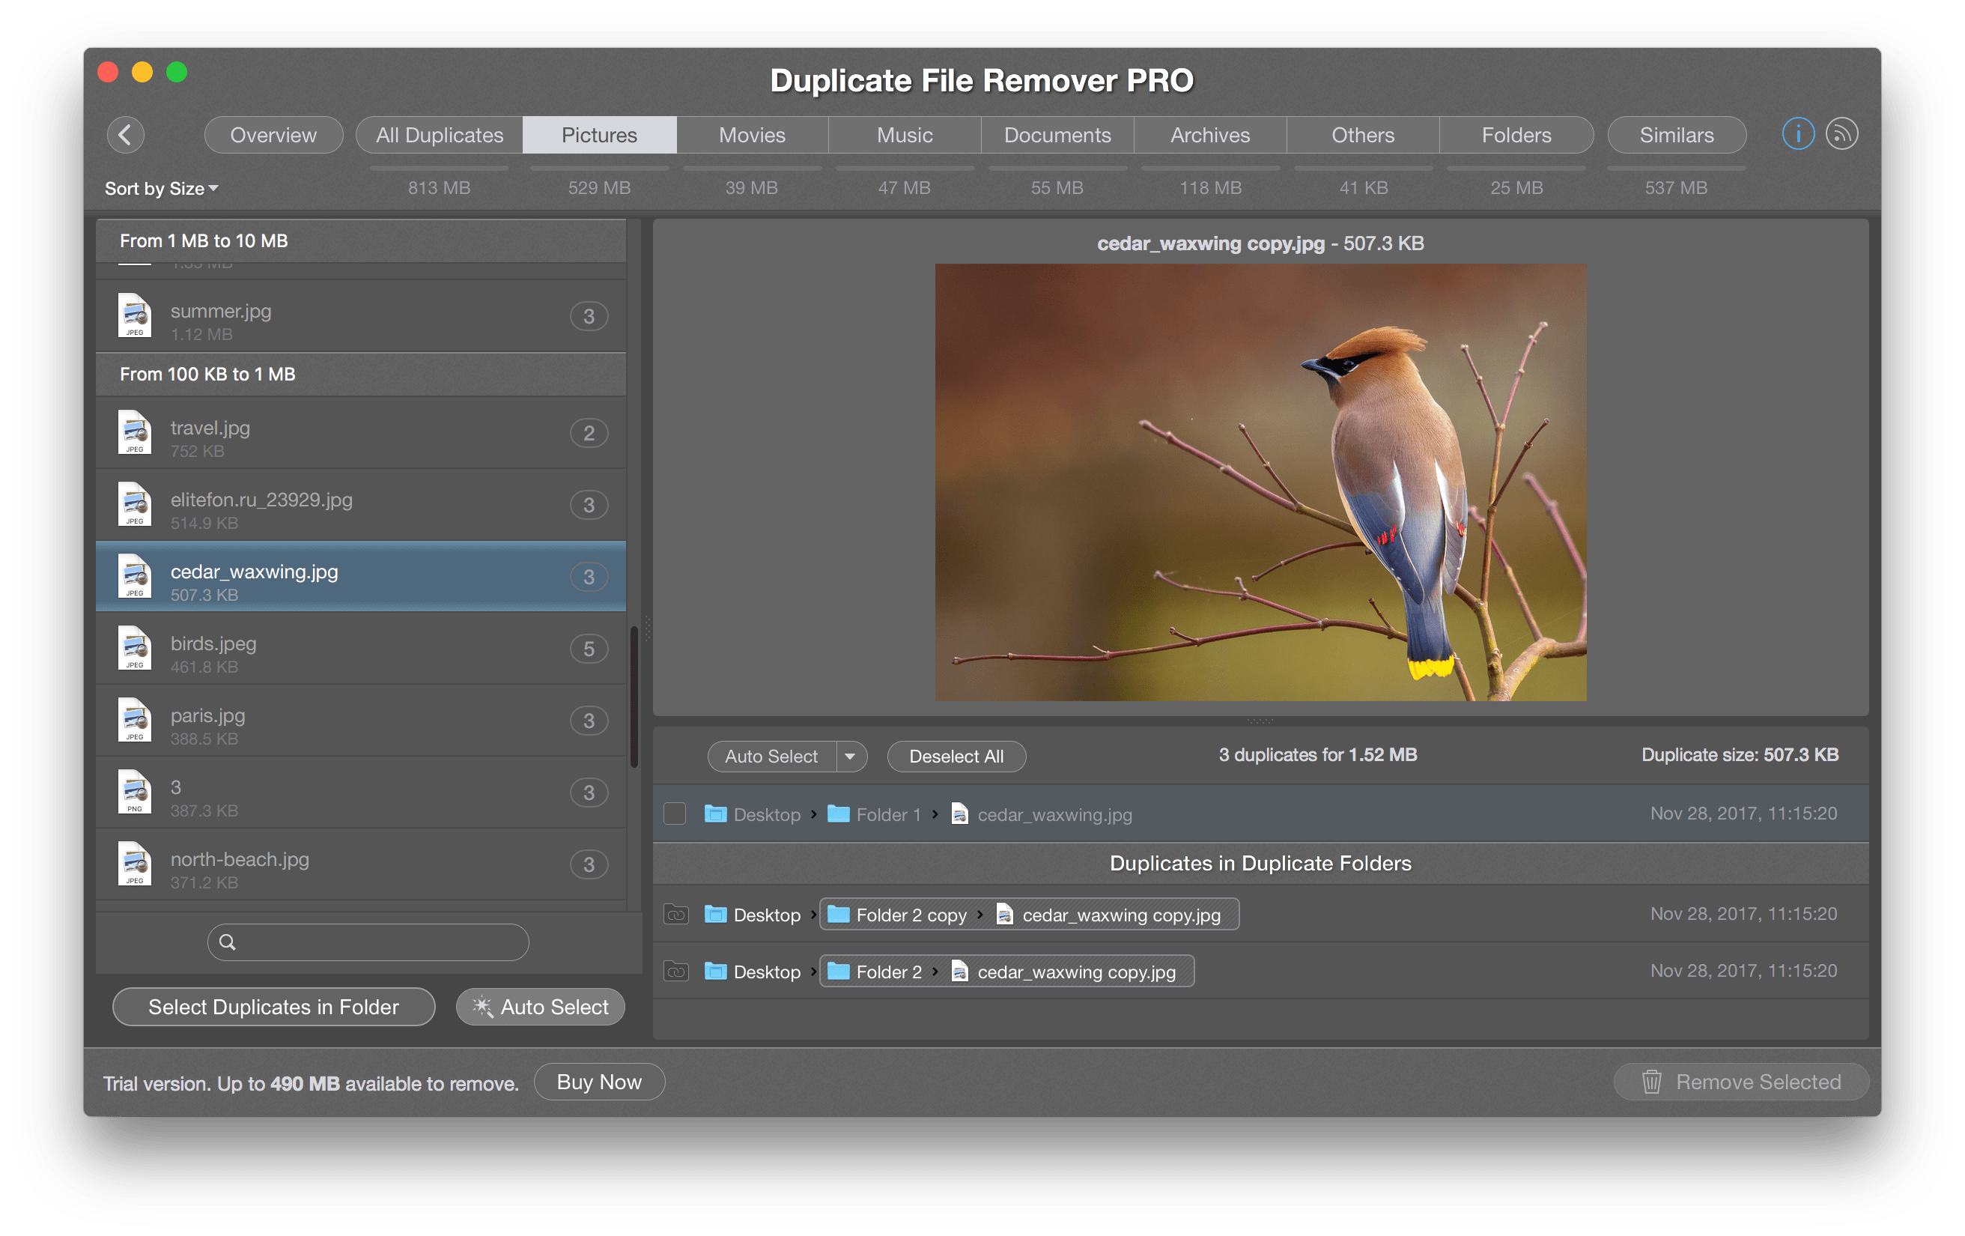Click Buy Now
The height and width of the screenshot is (1236, 1965).
599,1082
